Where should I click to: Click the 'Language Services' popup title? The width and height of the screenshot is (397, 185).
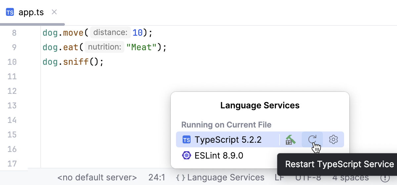pyautogui.click(x=260, y=105)
